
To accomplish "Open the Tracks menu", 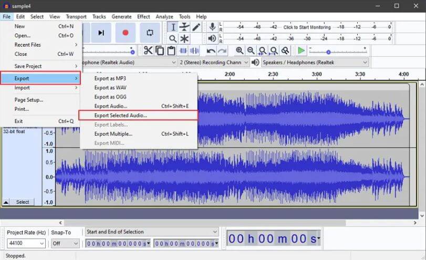I will coord(99,17).
